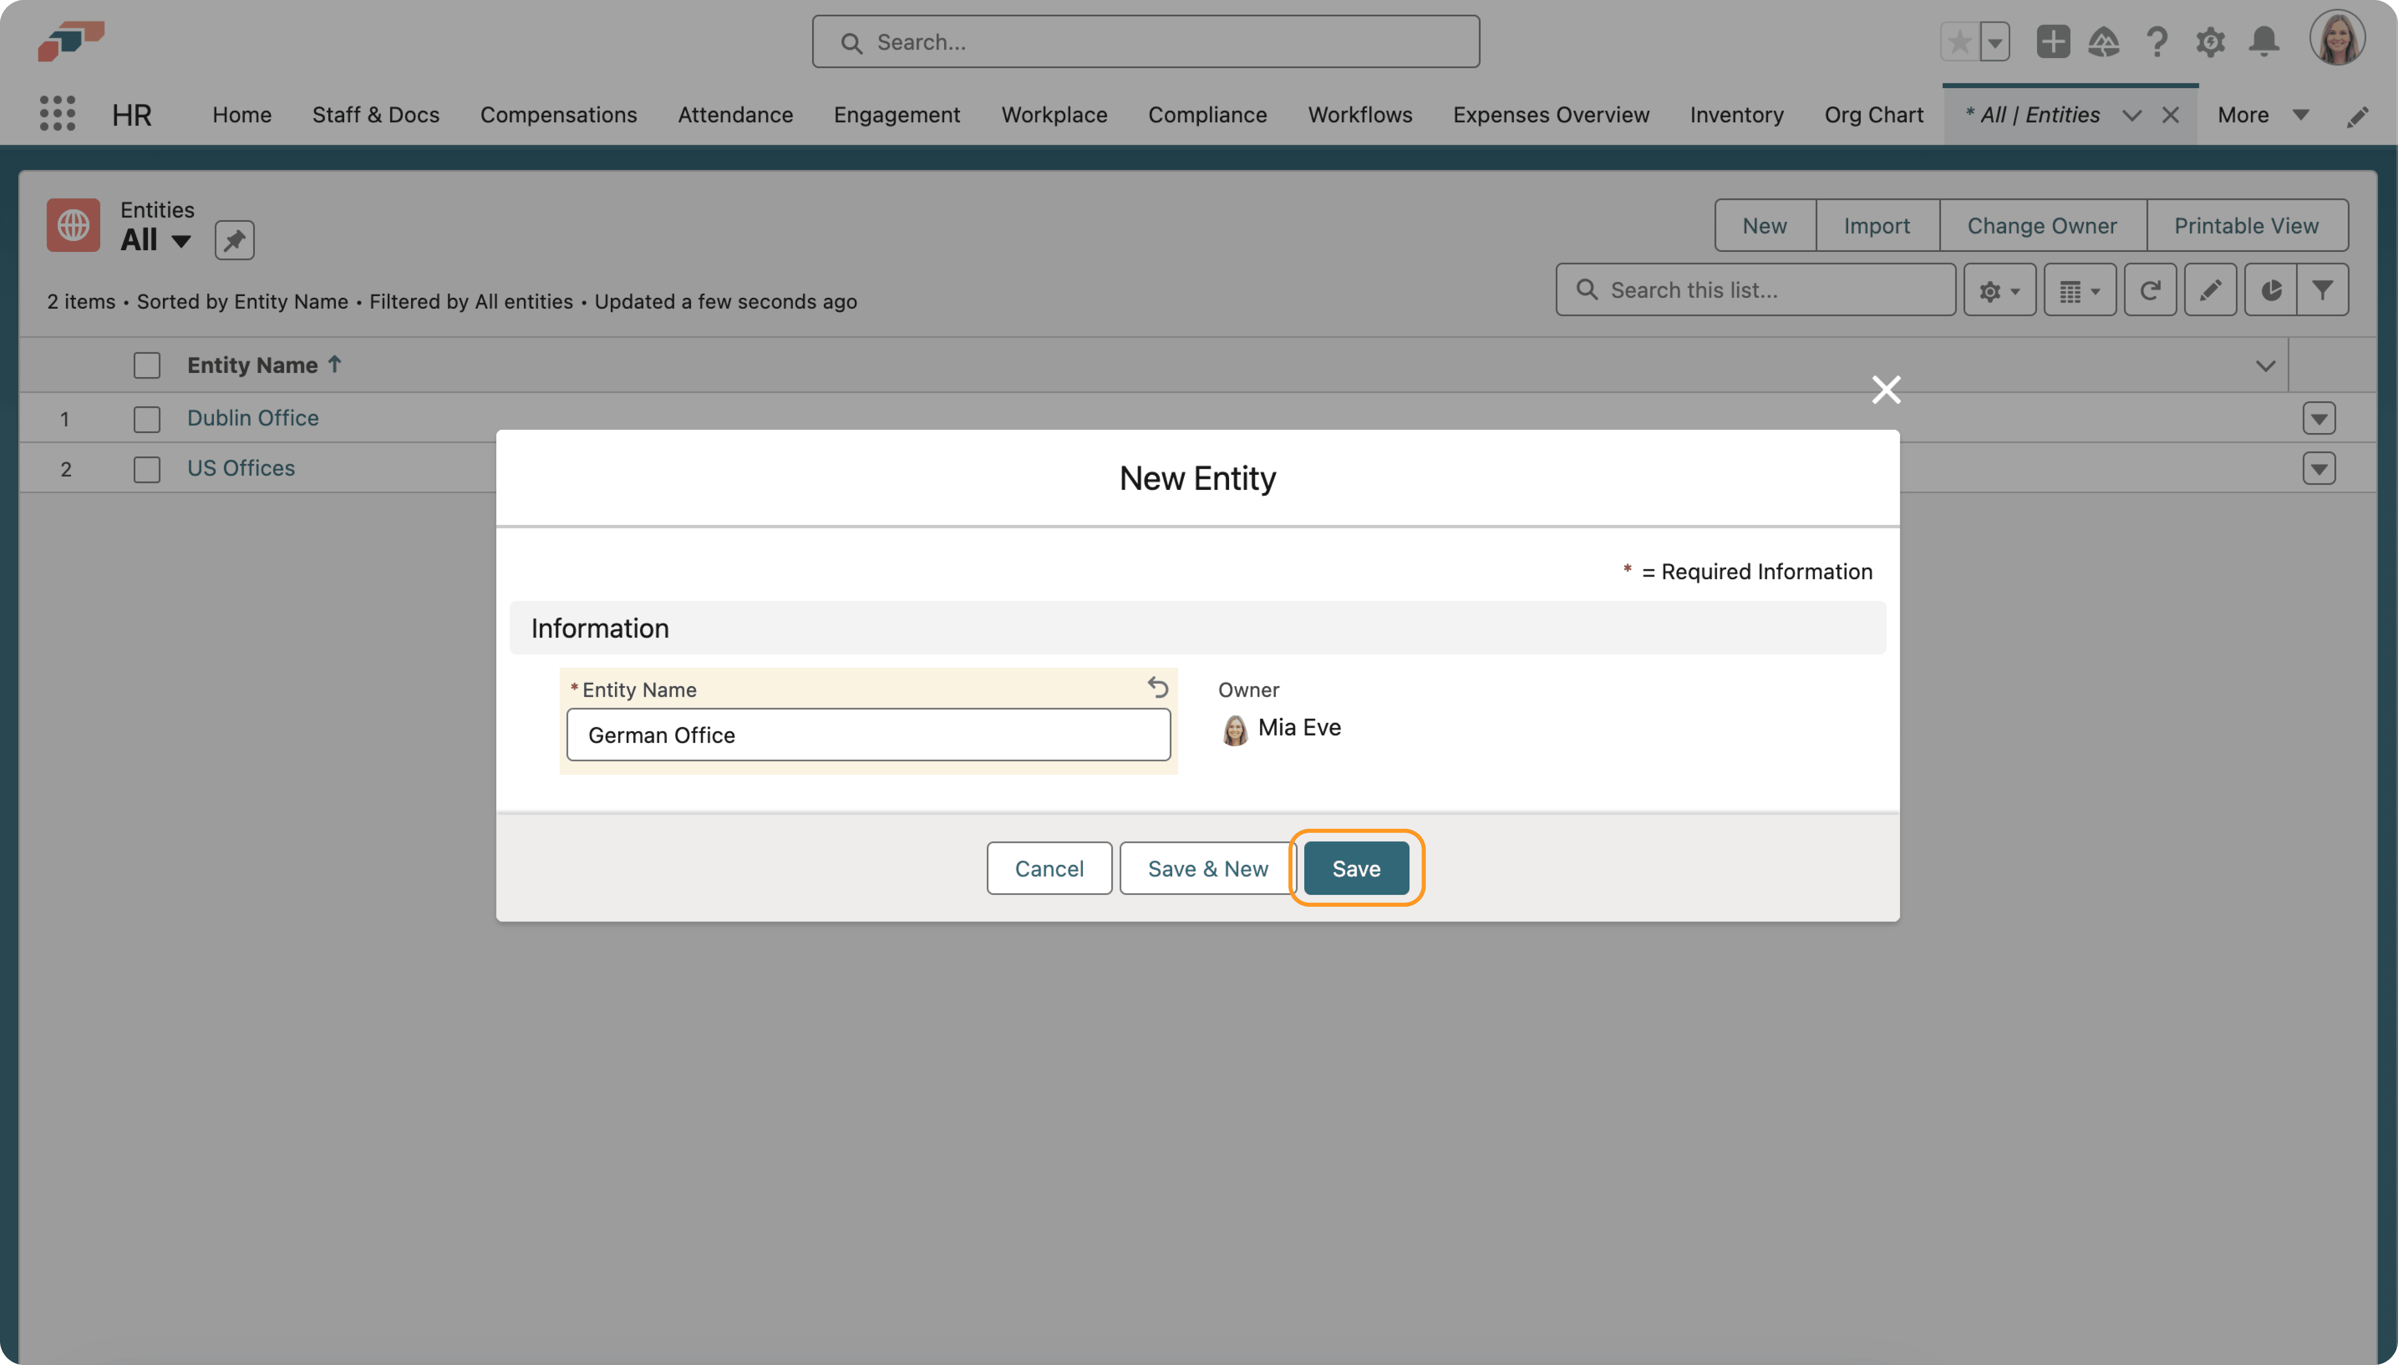Open the Workflows tab
This screenshot has height=1365, width=2398.
1360,115
